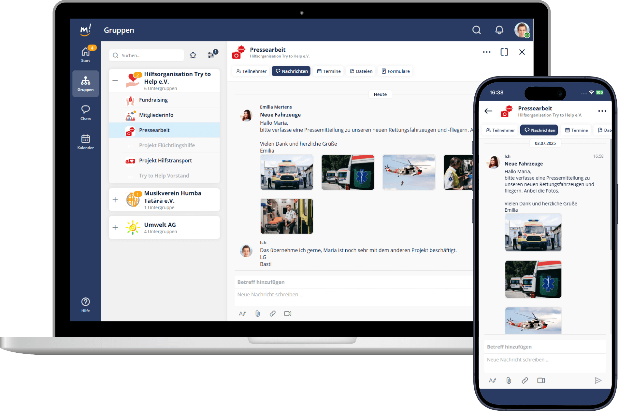
Task: Switch to Teilnehmer tab on laptop
Action: (251, 71)
